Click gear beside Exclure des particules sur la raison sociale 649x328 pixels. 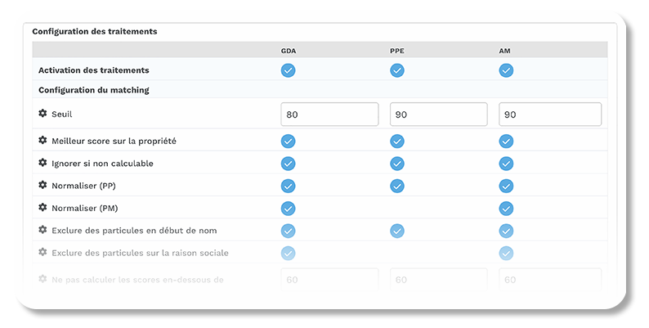[x=43, y=252]
